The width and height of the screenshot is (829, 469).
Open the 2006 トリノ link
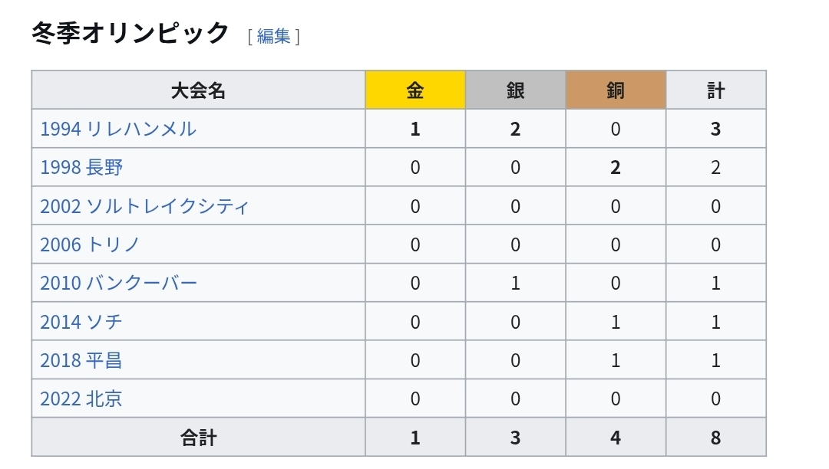90,244
